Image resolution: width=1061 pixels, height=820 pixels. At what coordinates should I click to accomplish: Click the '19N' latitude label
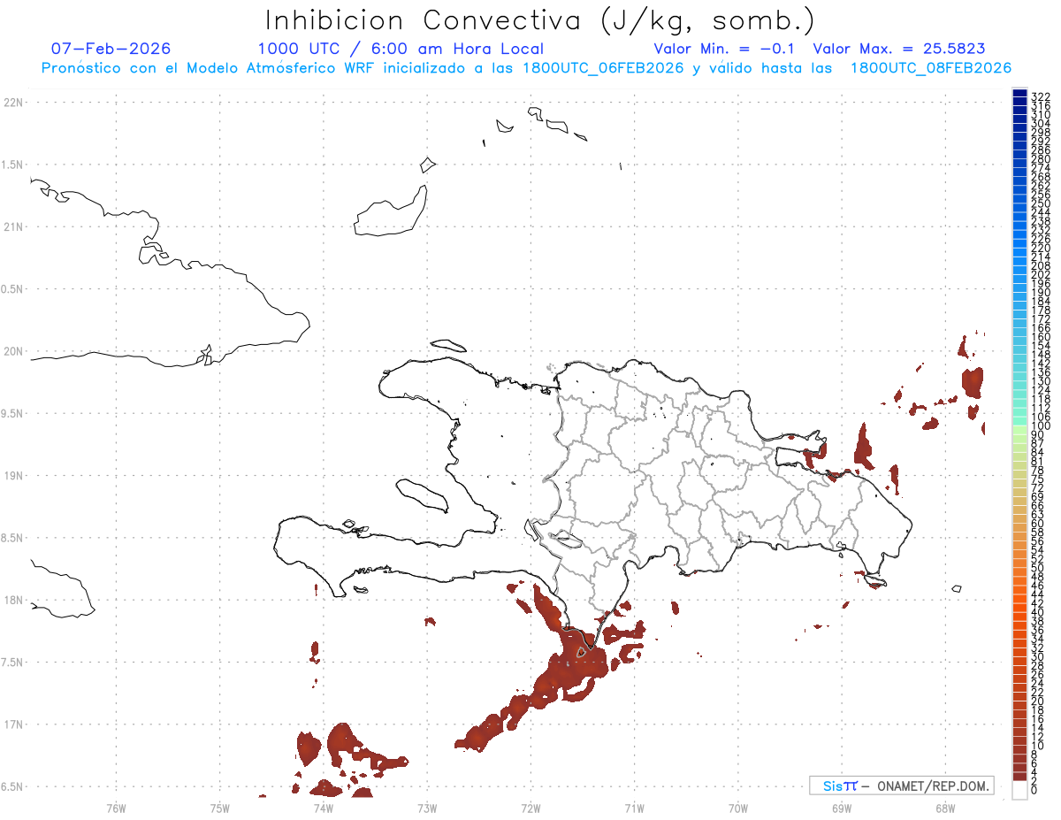pyautogui.click(x=13, y=476)
